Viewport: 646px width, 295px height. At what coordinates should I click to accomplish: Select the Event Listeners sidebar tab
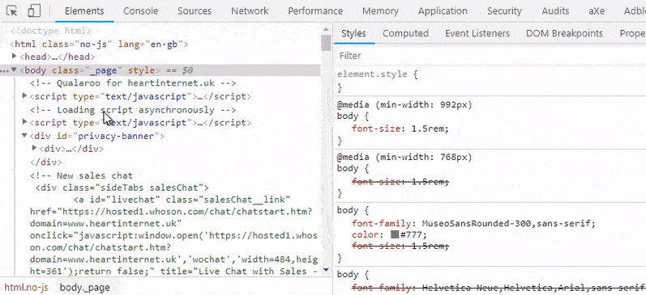tap(477, 33)
